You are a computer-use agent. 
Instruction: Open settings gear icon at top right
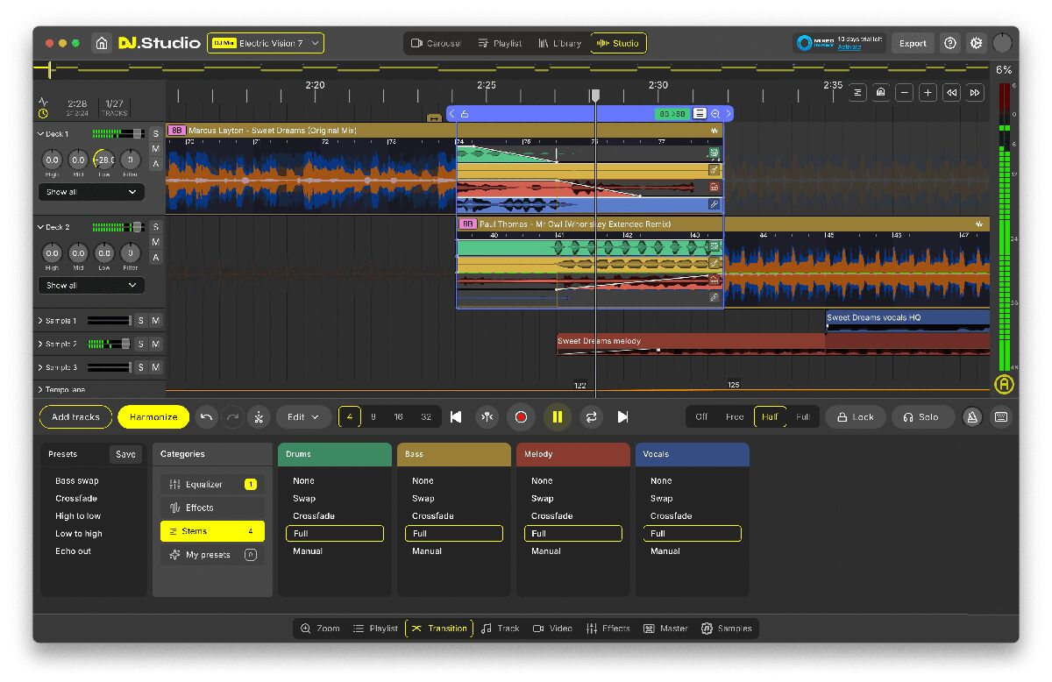tap(976, 43)
